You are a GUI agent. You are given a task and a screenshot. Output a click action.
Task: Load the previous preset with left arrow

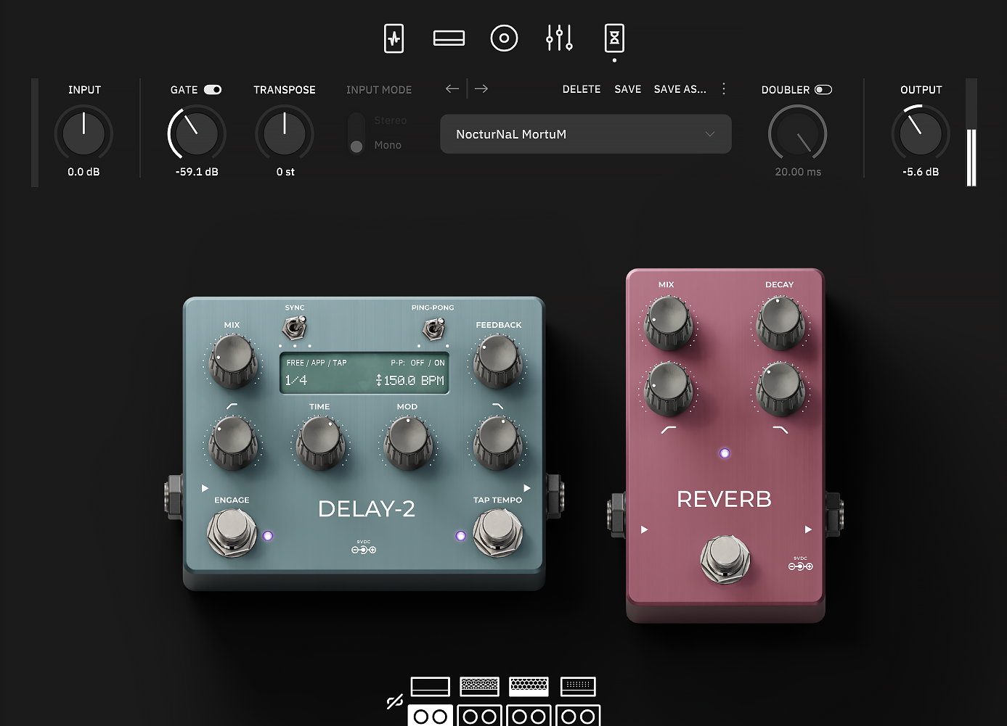[x=452, y=88]
